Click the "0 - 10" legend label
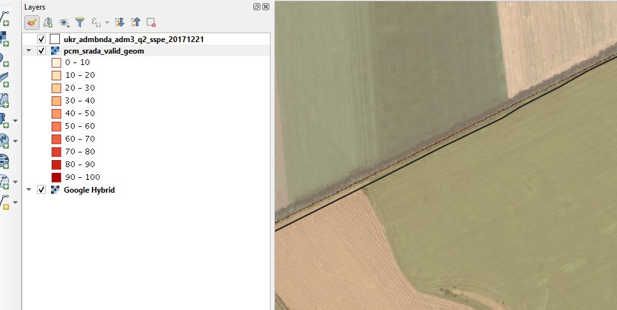Image resolution: width=617 pixels, height=310 pixels. pos(77,62)
